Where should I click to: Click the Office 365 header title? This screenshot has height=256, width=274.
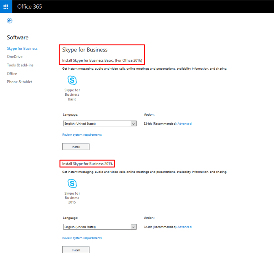coord(30,7)
